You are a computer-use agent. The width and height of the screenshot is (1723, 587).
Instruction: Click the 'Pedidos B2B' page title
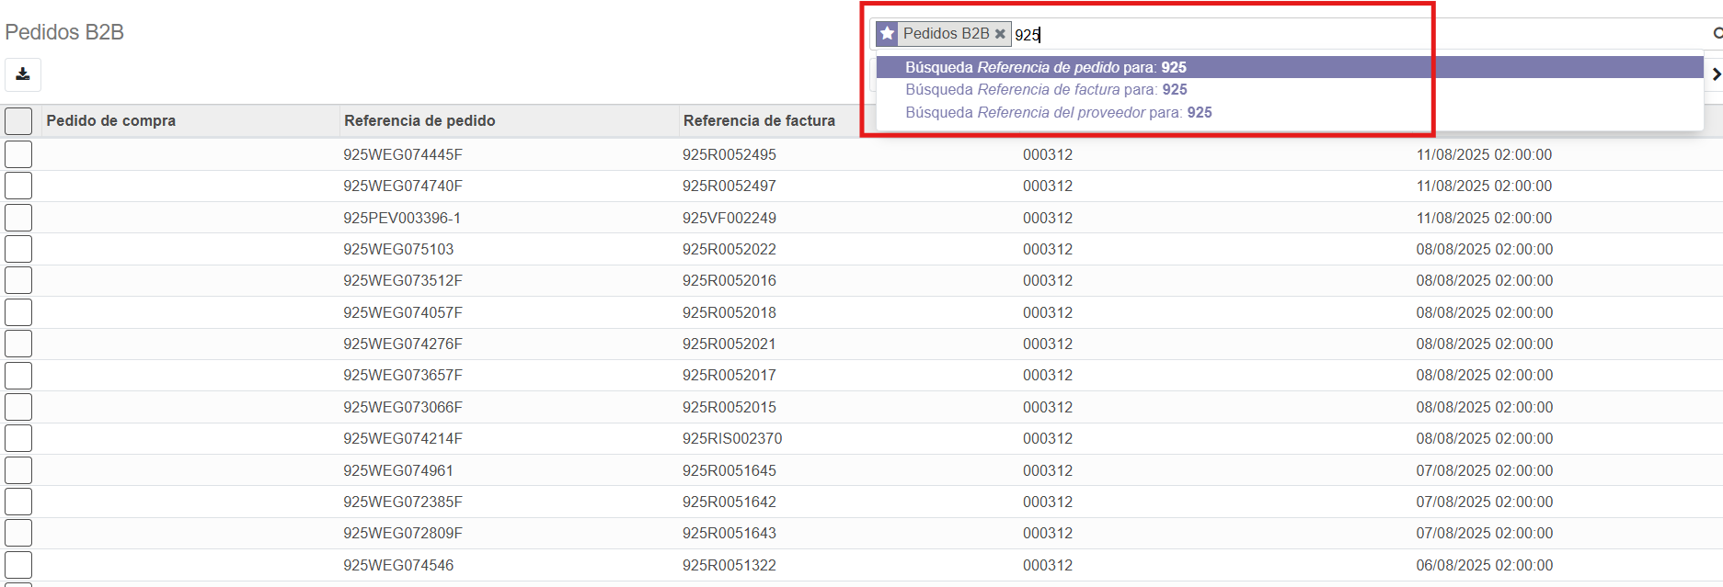[64, 32]
